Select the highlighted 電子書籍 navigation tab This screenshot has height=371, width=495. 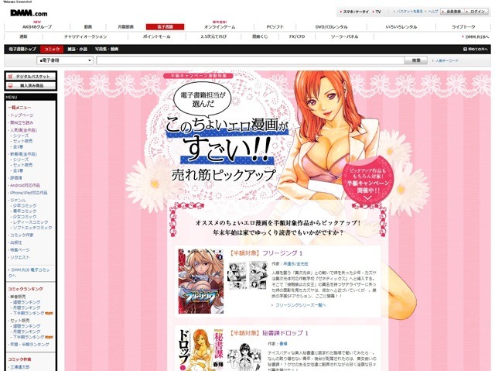pyautogui.click(x=165, y=27)
